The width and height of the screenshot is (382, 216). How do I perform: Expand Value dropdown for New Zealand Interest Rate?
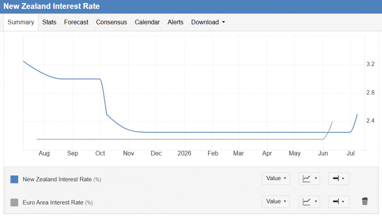click(276, 179)
